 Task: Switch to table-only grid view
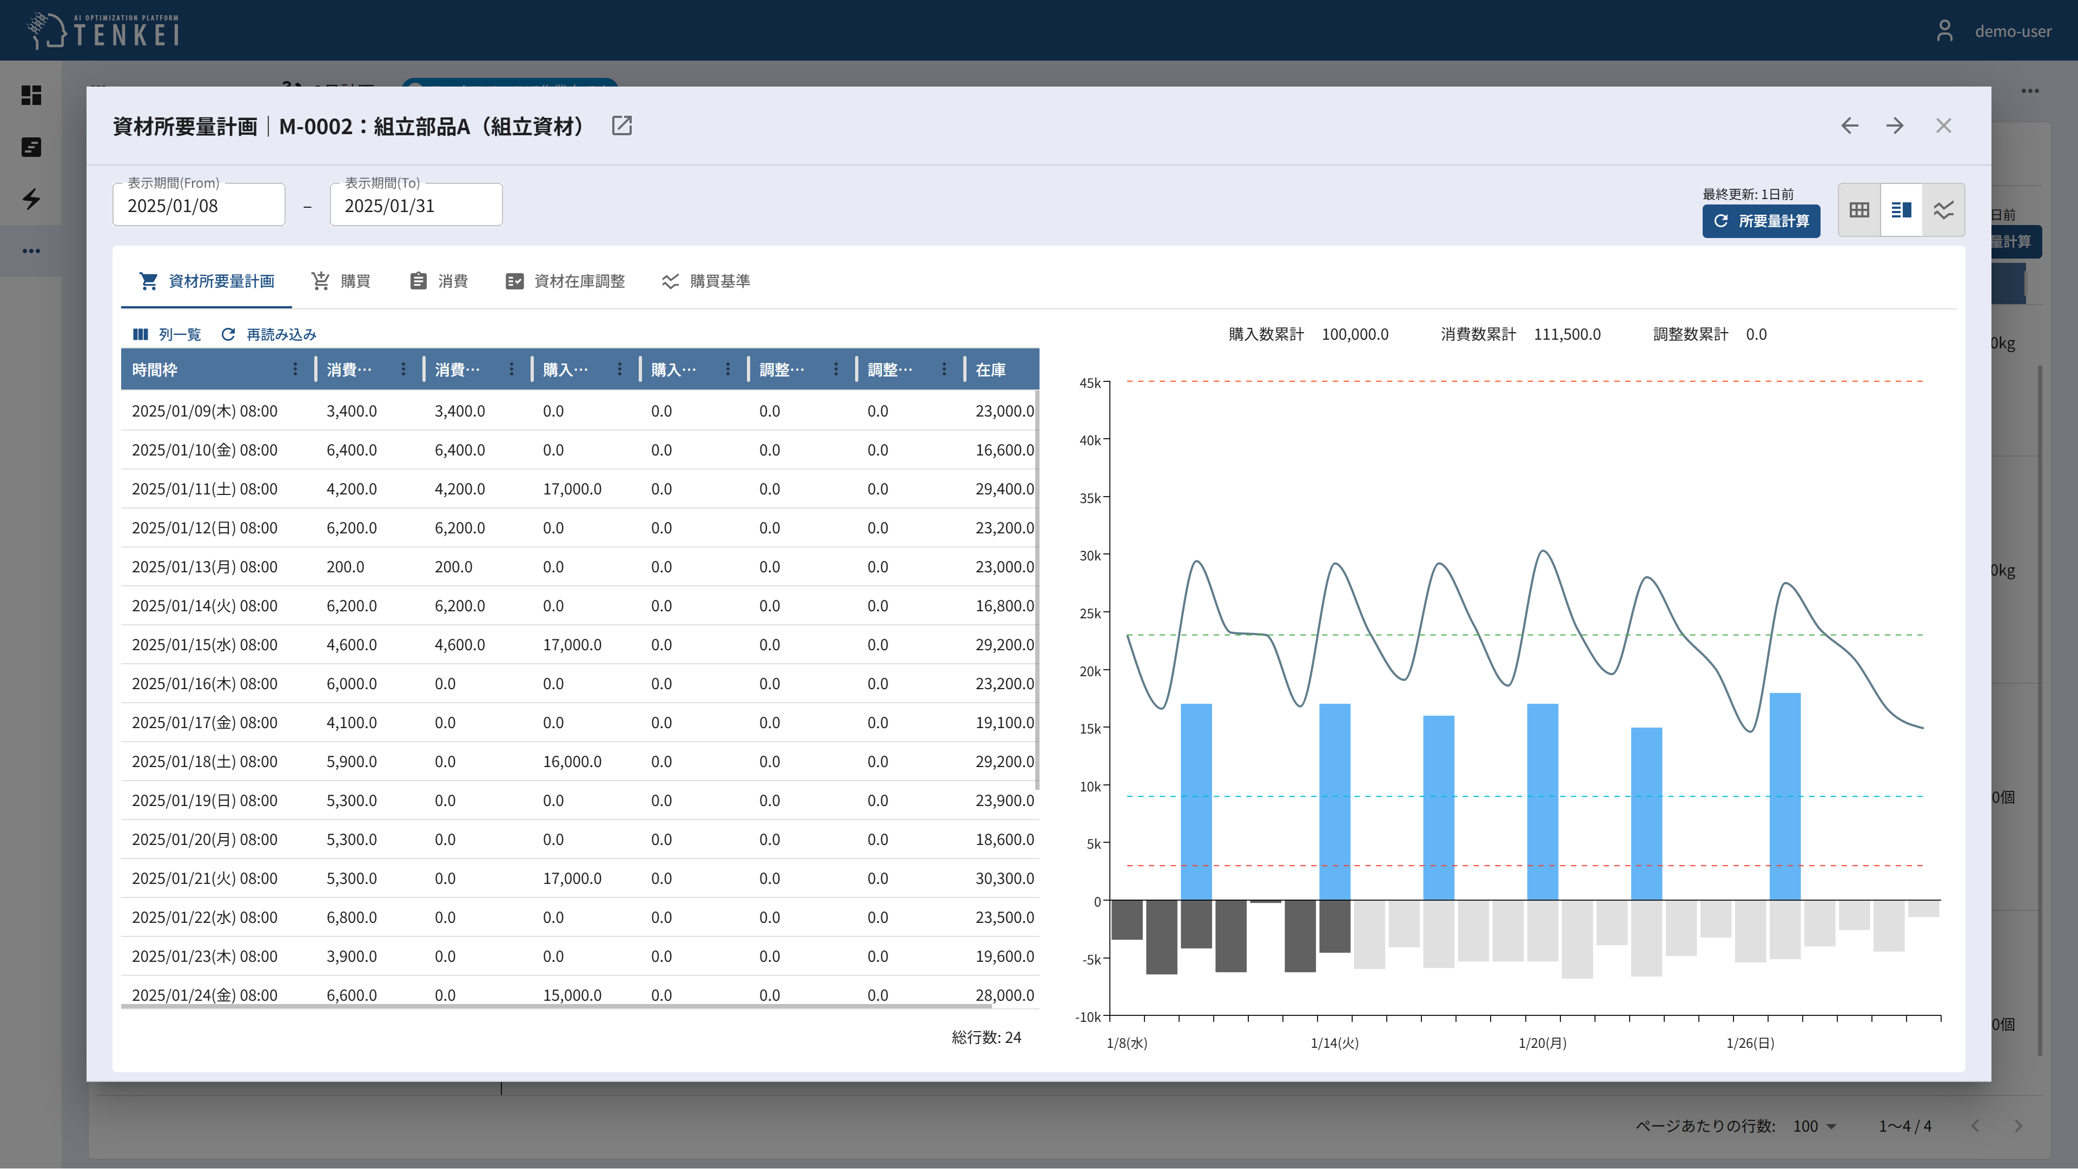[1858, 210]
